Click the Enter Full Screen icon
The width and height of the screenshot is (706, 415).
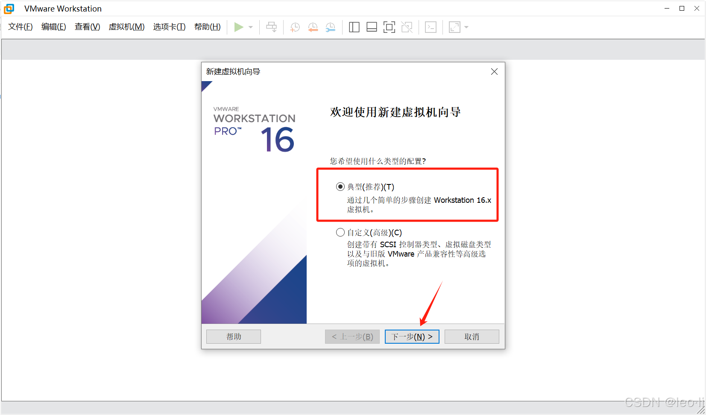[389, 27]
